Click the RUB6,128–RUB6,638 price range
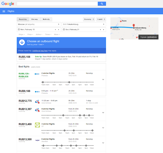The image size is (163, 153). 24,75
